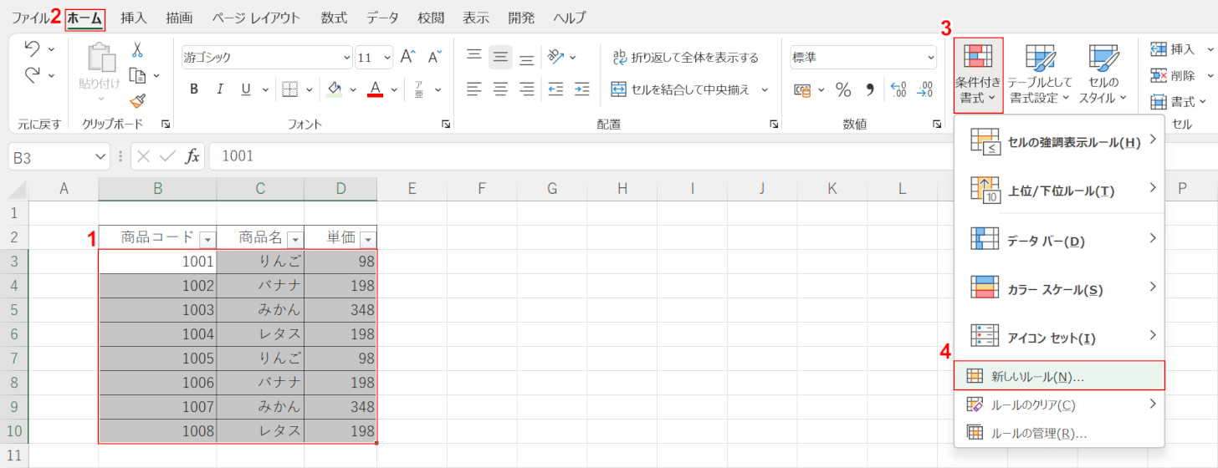Click the red font color swatch
Image resolution: width=1218 pixels, height=468 pixels.
[x=375, y=89]
